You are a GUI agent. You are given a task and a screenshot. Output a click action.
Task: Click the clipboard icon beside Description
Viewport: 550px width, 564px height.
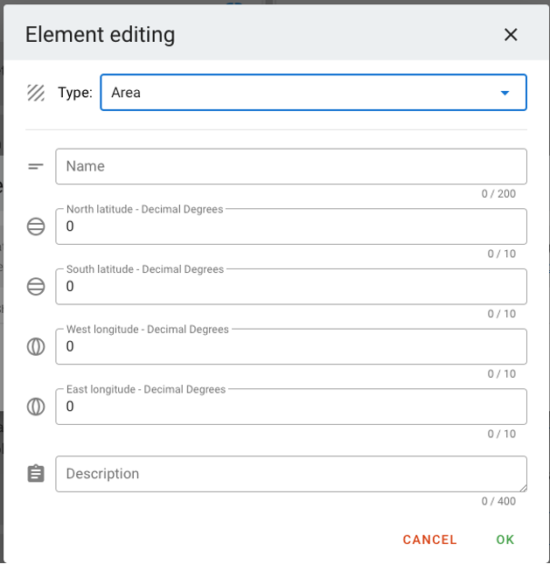(36, 473)
